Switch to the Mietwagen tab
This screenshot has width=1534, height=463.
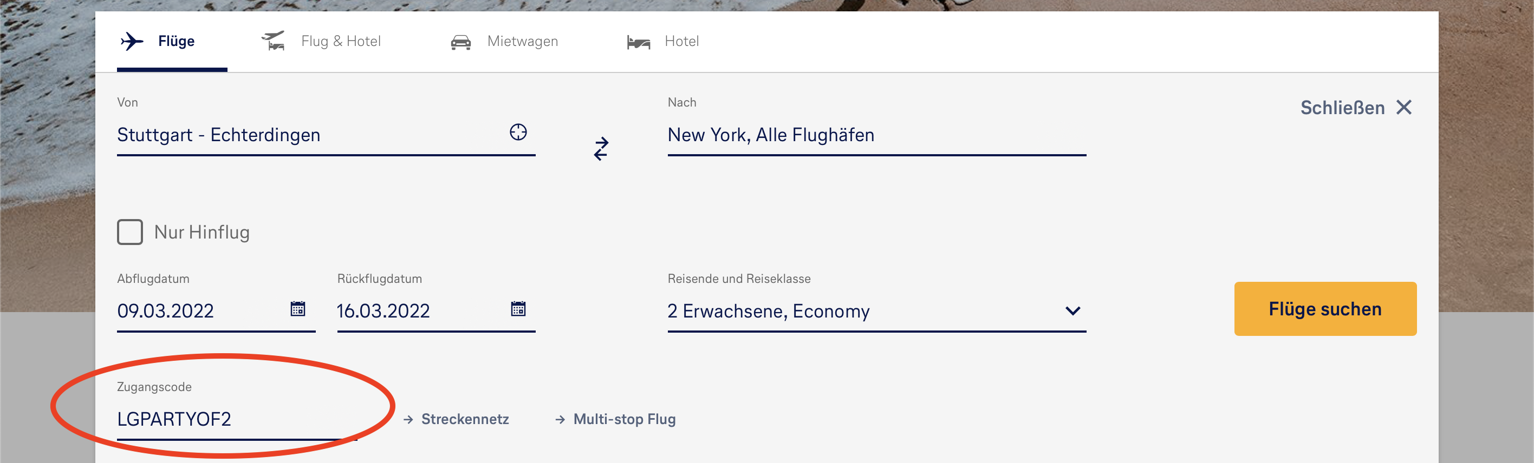(x=522, y=42)
